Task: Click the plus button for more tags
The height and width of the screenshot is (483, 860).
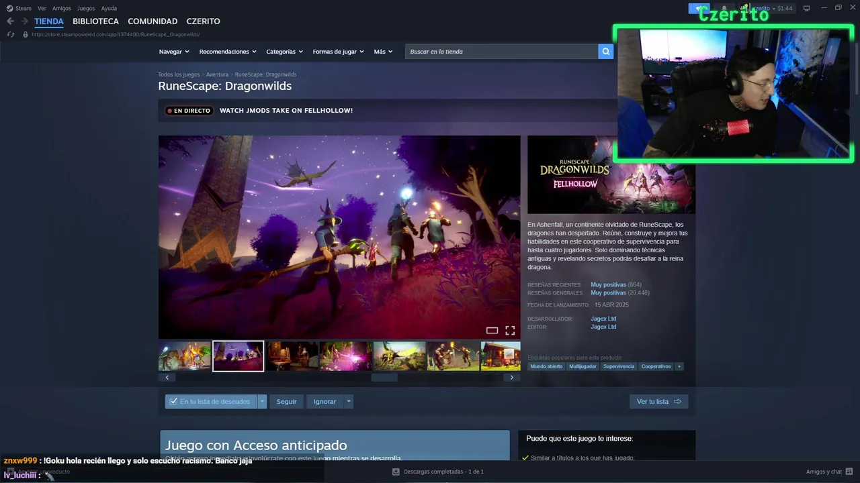Action: pyautogui.click(x=679, y=366)
